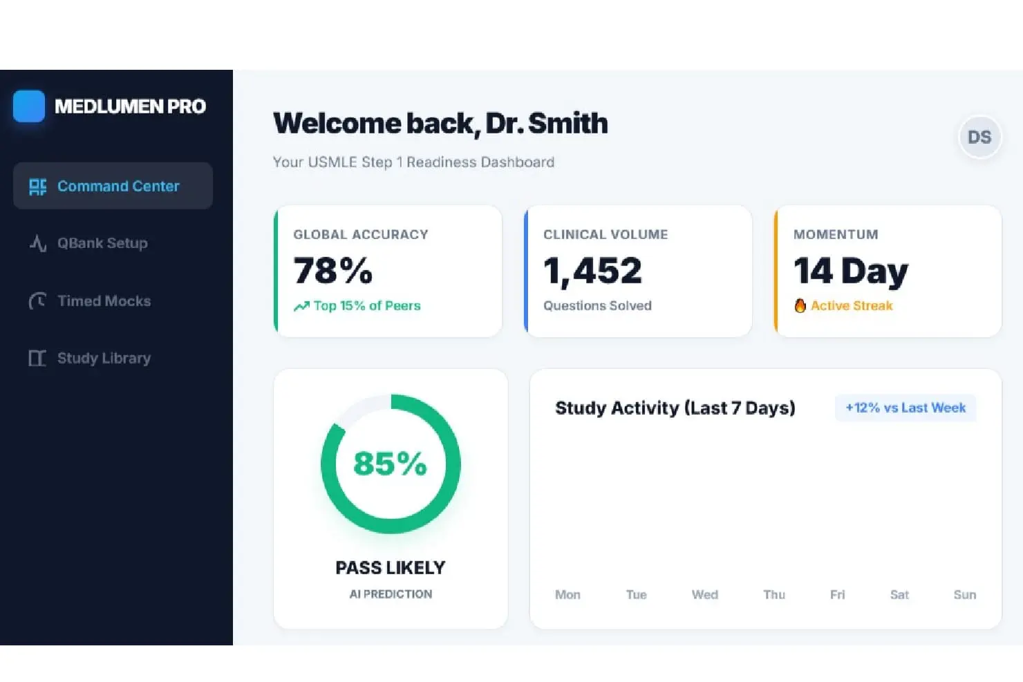Click the QBank Setup pulse icon
1023x682 pixels.
pyautogui.click(x=37, y=243)
